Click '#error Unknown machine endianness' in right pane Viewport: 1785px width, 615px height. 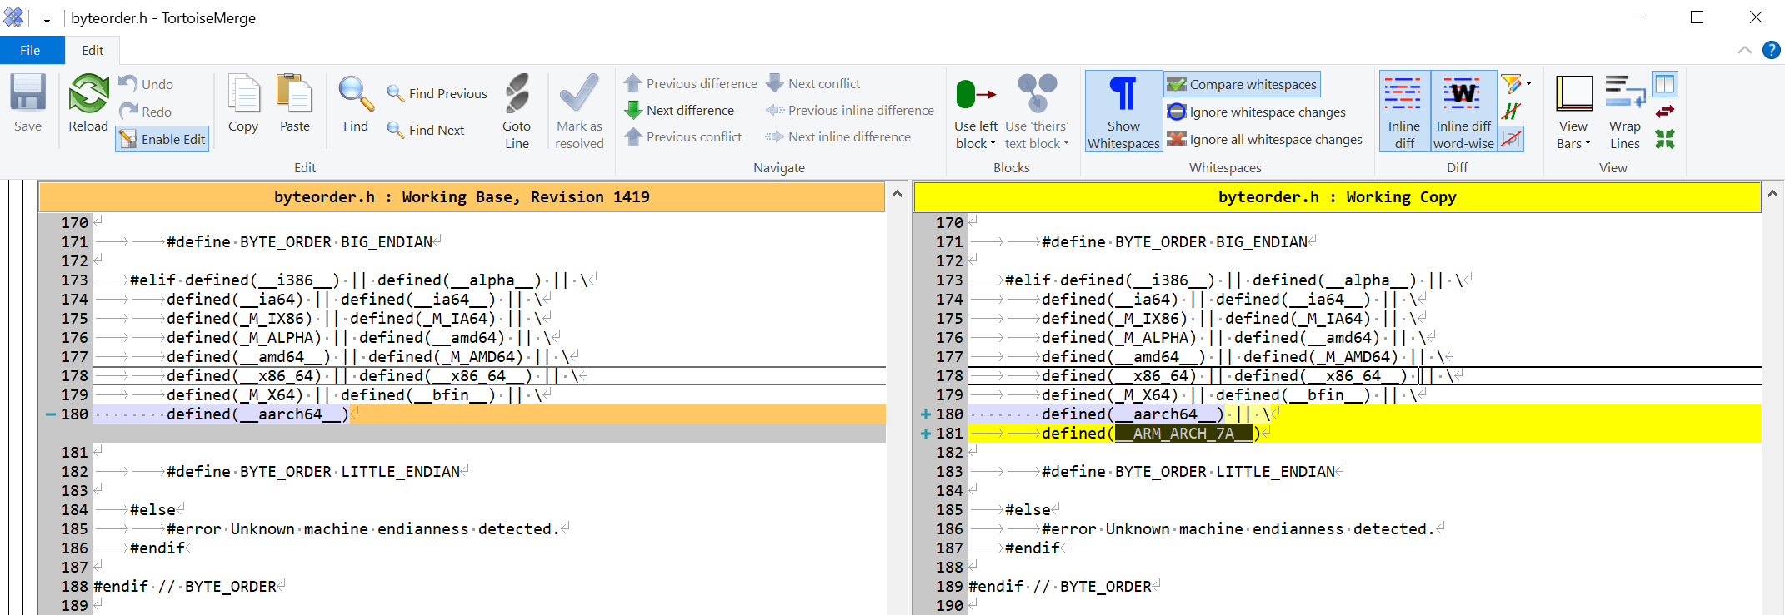1238,529
